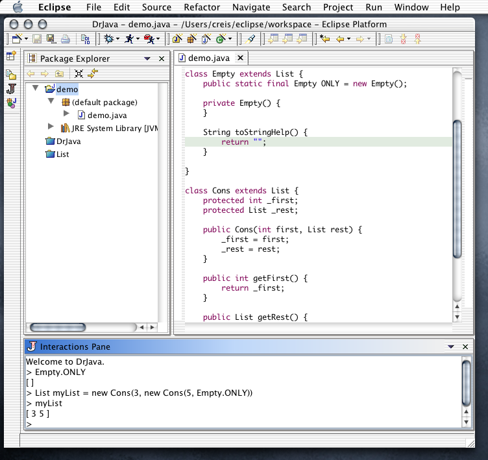Click the Open Perspective icon in sidebar
This screenshot has width=488, height=460.
11,56
